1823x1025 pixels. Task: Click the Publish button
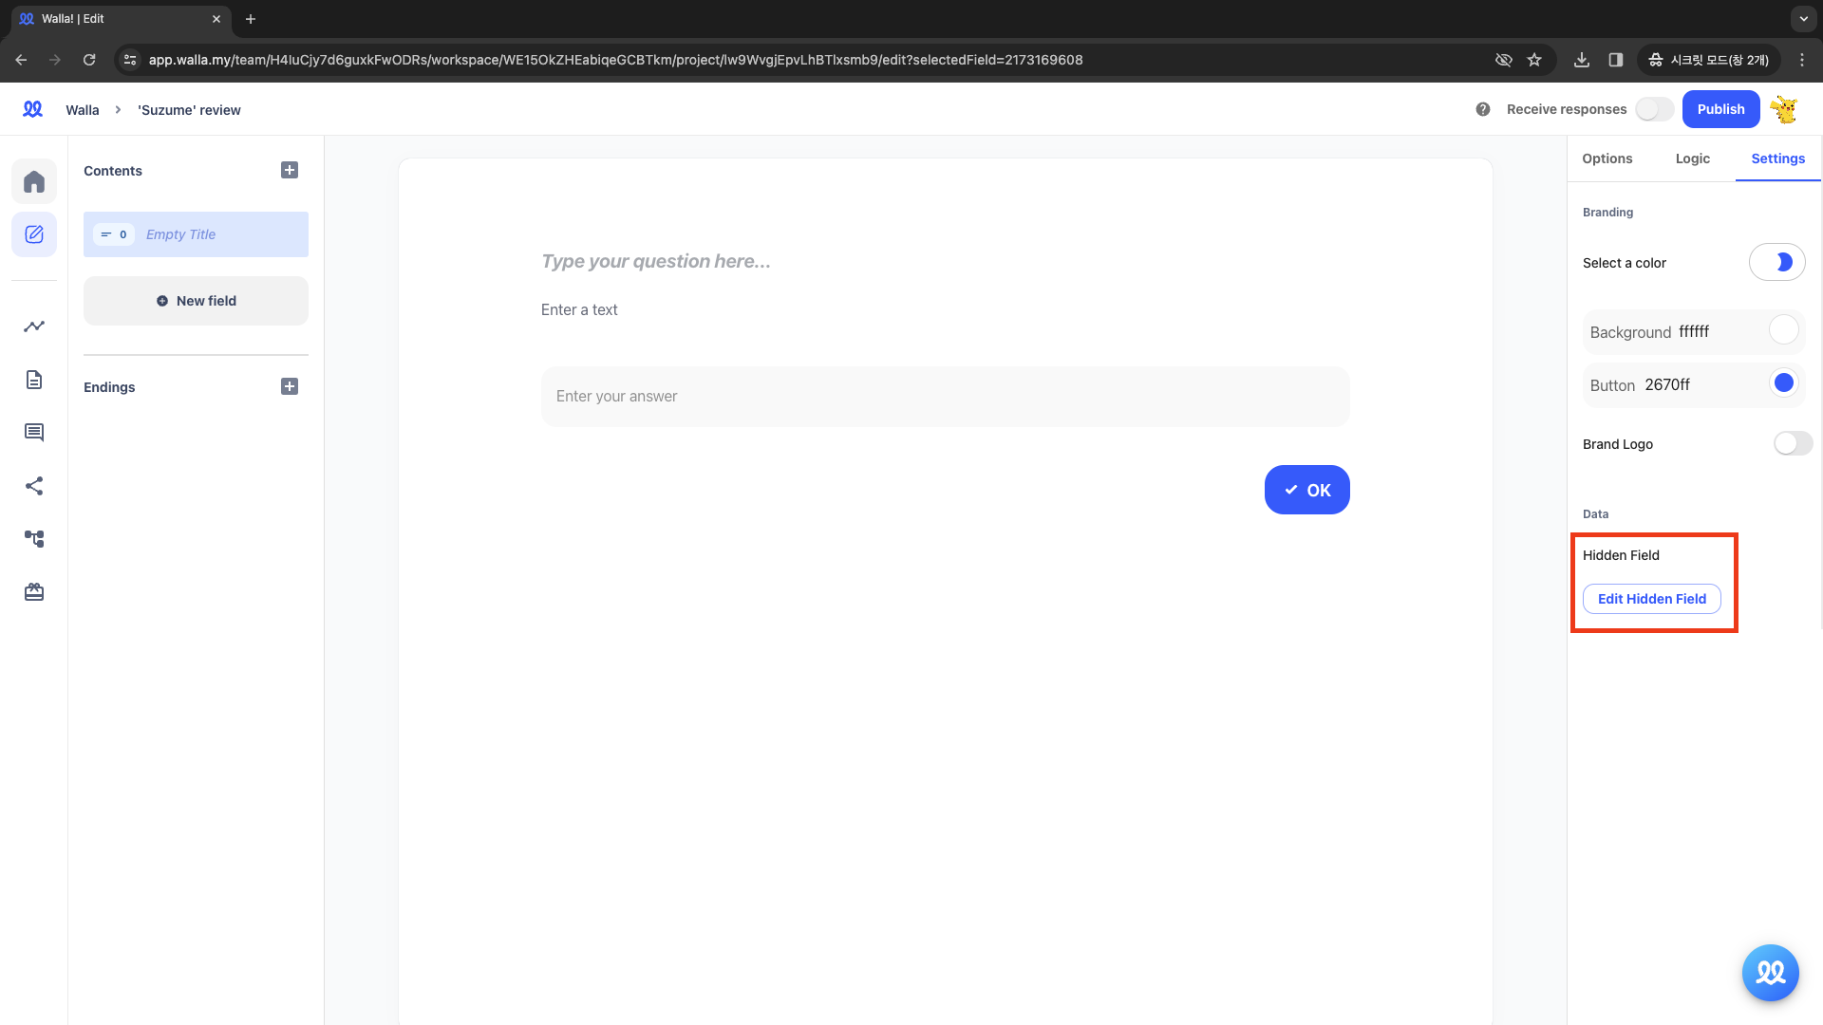[1720, 109]
